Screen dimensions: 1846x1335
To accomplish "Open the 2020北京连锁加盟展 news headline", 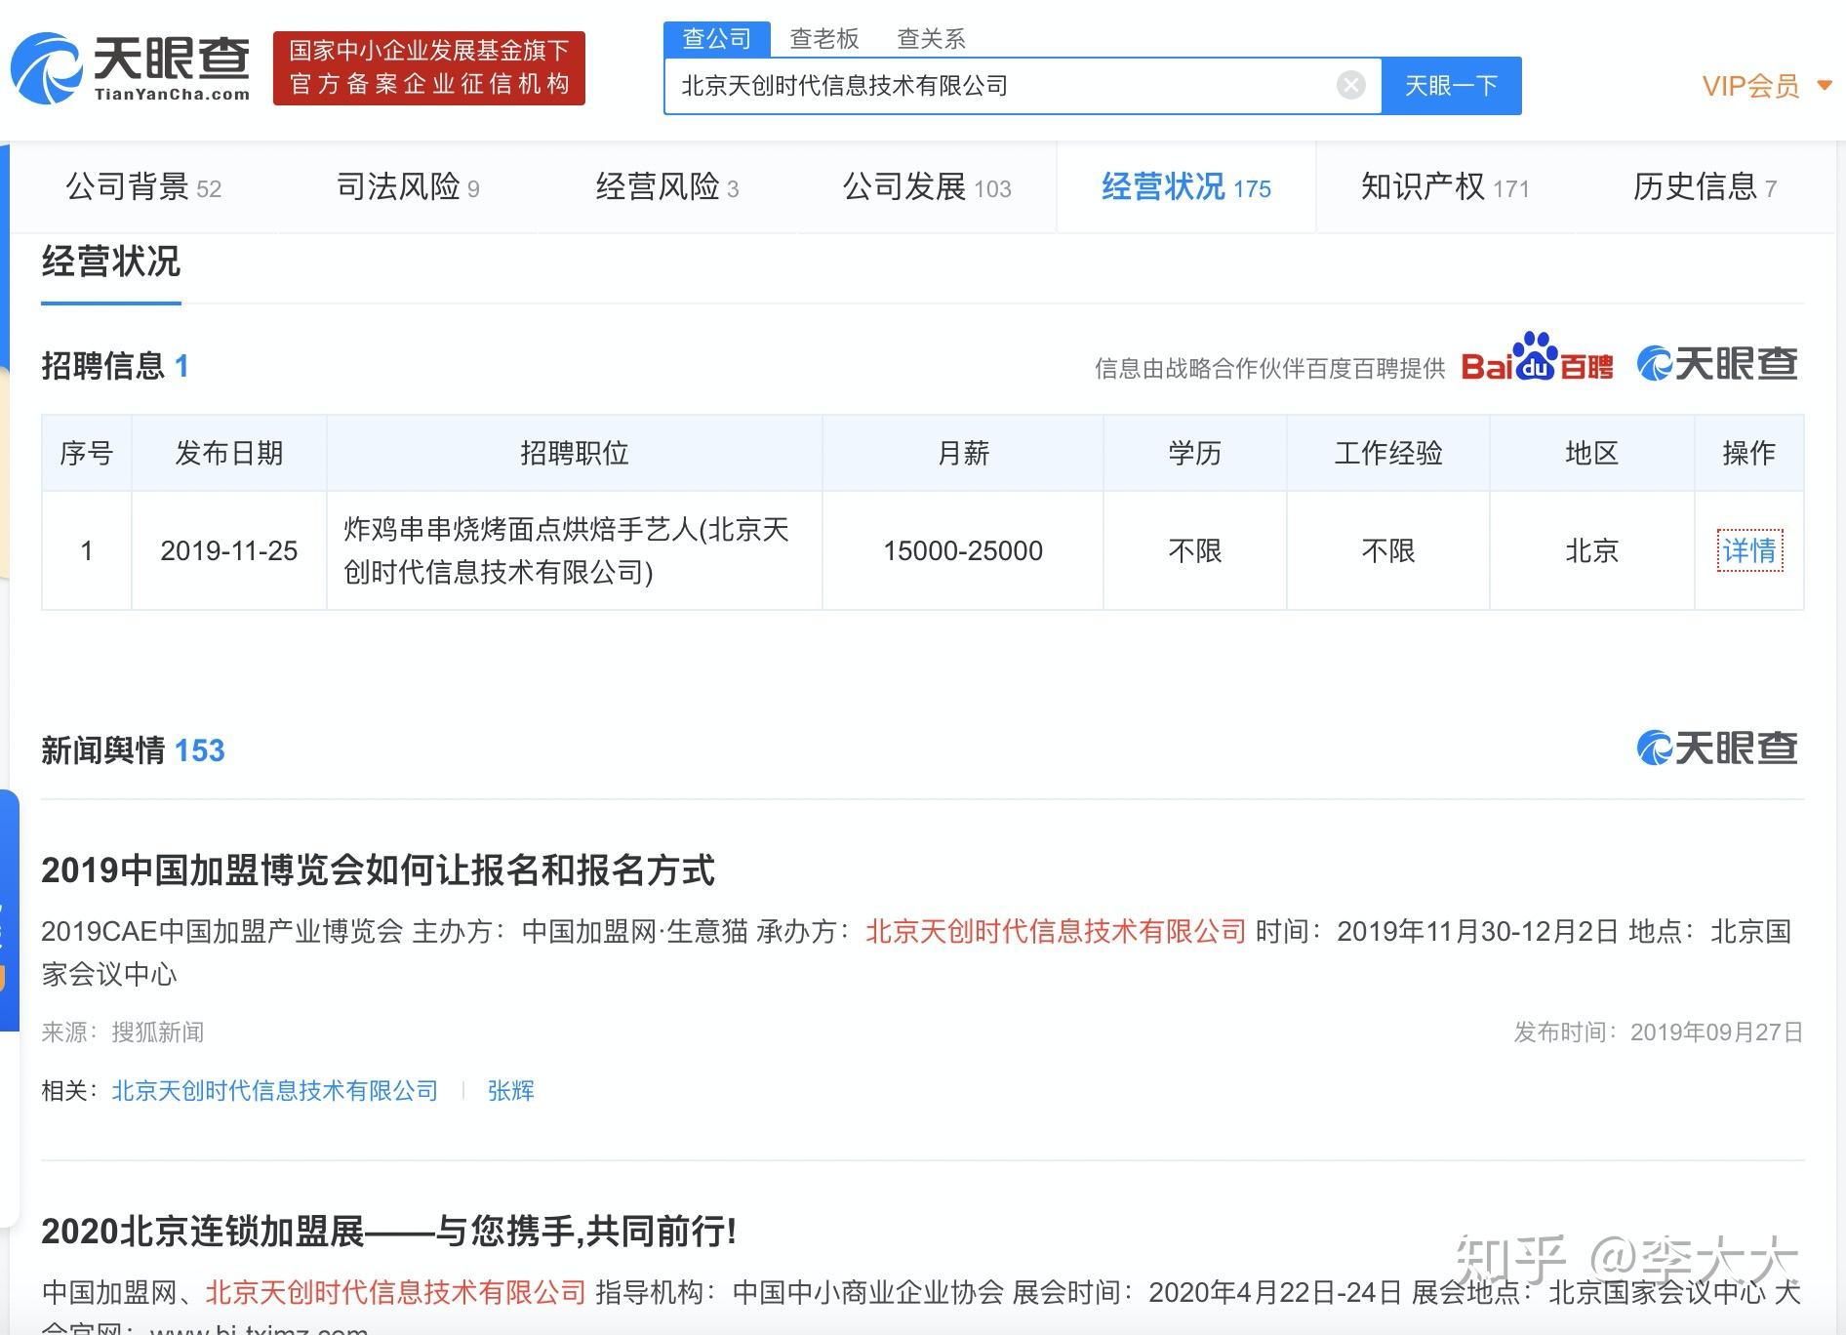I will tap(388, 1232).
